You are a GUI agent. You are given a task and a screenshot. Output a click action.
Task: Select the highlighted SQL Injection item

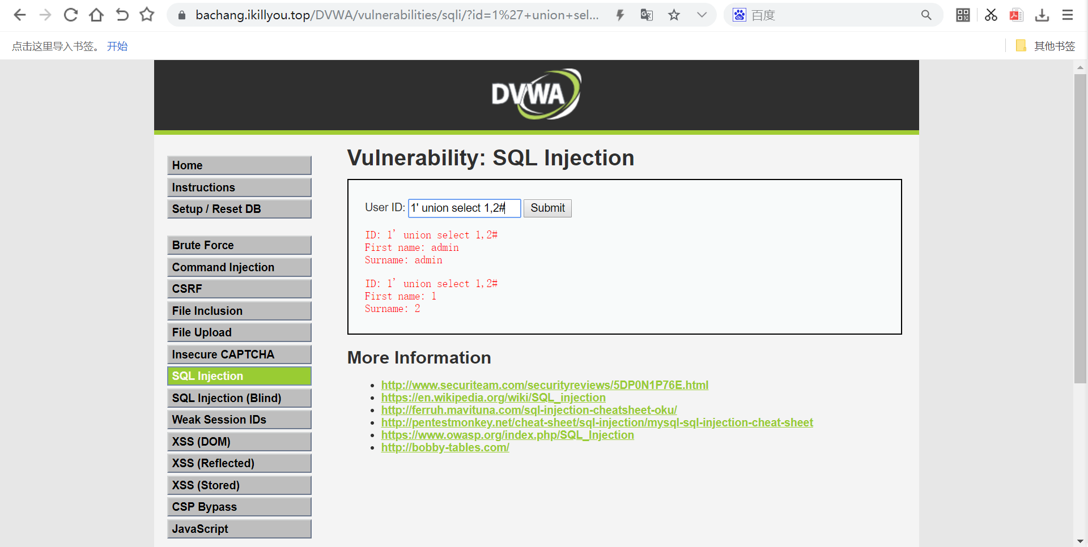click(x=239, y=376)
